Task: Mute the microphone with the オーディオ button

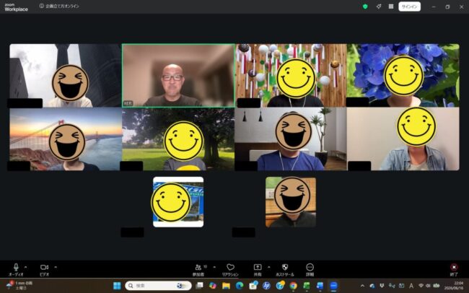Action: coord(16,269)
